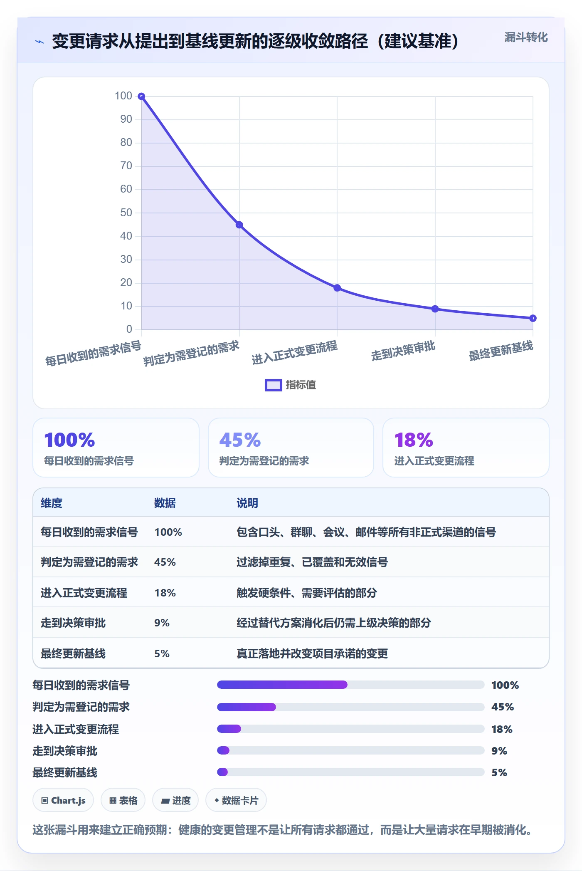Image resolution: width=582 pixels, height=871 pixels.
Task: Click the 数据卡片 tag
Action: (236, 800)
